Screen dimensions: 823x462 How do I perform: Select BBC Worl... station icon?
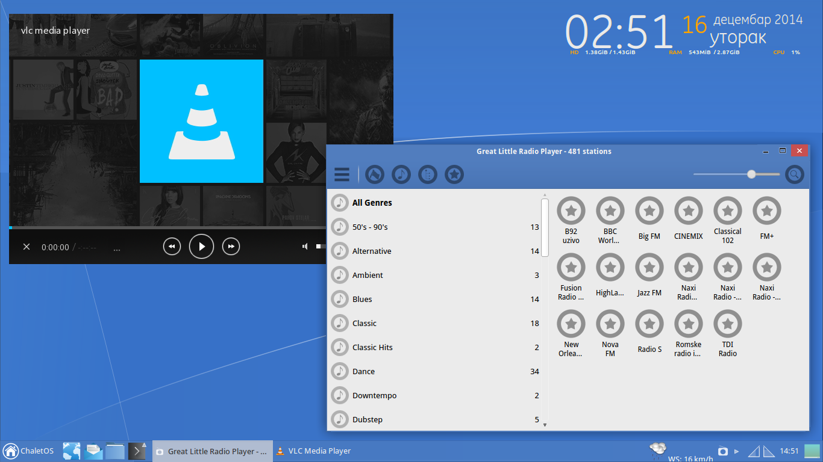(610, 211)
